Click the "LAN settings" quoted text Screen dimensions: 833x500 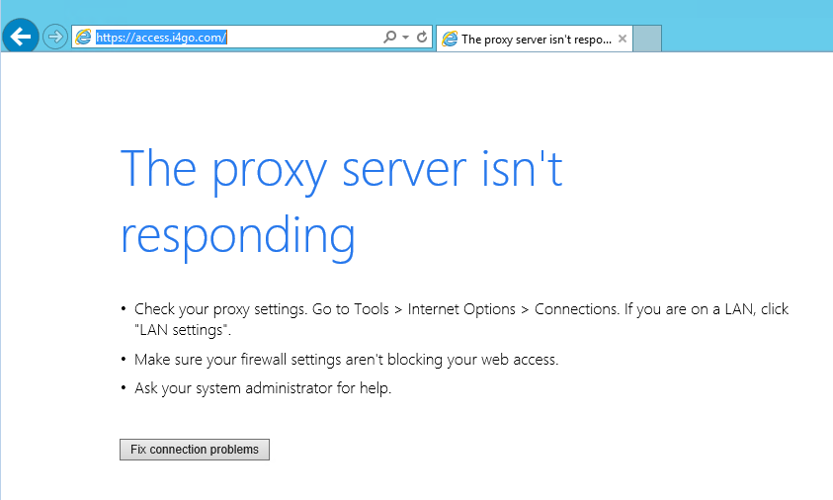click(x=182, y=330)
